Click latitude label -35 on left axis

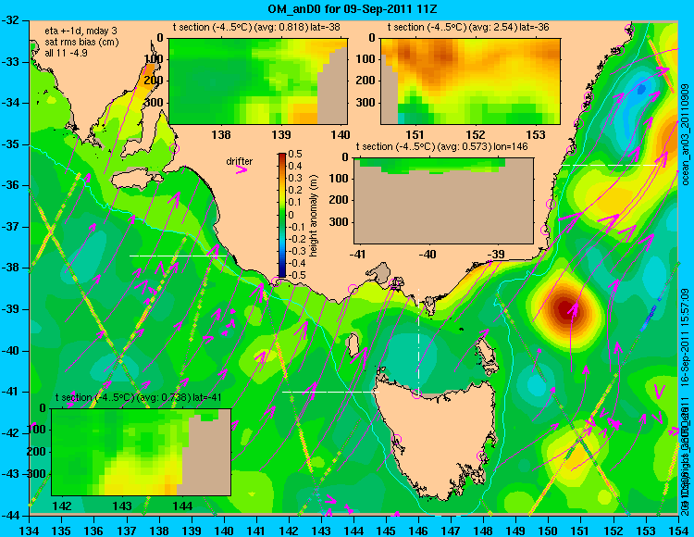point(11,144)
